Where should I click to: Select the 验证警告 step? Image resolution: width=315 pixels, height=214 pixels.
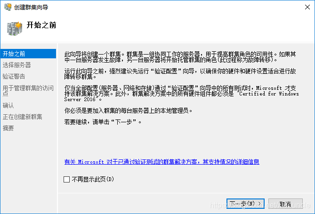coord(14,76)
